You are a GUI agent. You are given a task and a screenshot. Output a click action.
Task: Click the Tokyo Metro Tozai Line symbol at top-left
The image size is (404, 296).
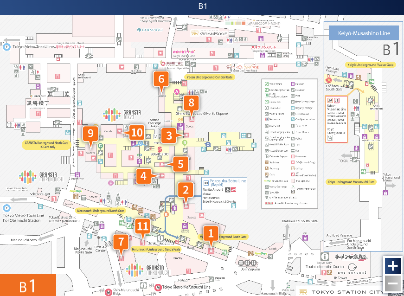click(6, 47)
